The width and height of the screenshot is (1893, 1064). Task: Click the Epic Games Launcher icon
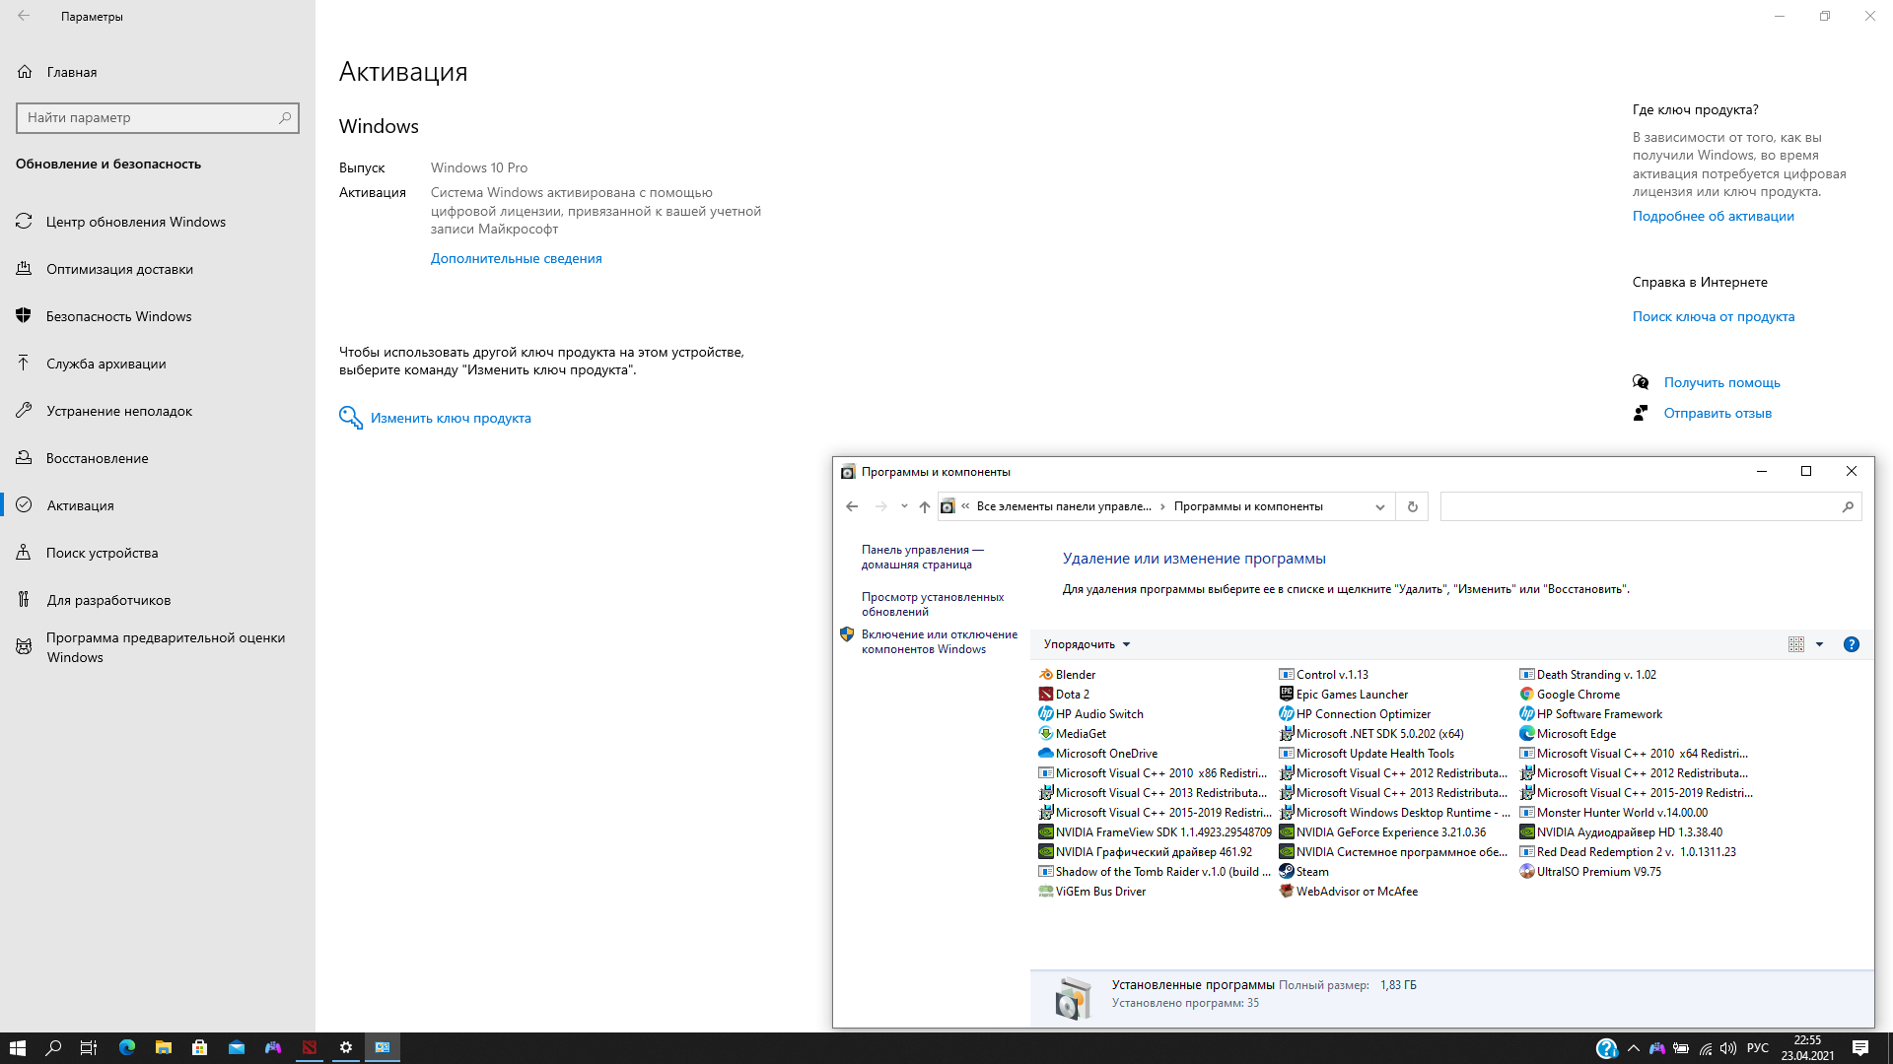point(1287,695)
